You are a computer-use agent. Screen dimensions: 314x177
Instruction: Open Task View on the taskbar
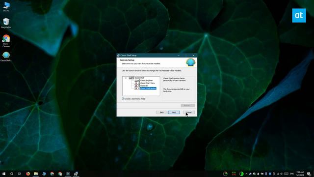tap(20, 174)
